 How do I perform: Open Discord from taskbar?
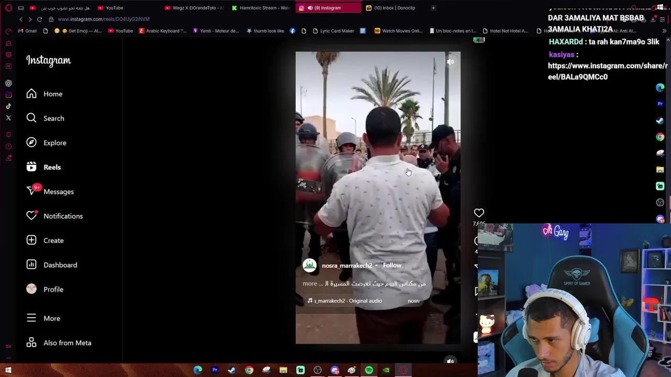pos(335,371)
